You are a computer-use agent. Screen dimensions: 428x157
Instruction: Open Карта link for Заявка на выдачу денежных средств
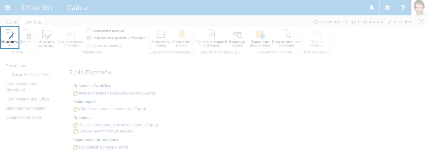coord(152,125)
